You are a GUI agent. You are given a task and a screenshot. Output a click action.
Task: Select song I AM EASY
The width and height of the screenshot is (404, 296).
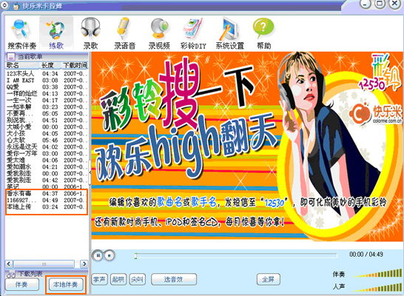47,81
